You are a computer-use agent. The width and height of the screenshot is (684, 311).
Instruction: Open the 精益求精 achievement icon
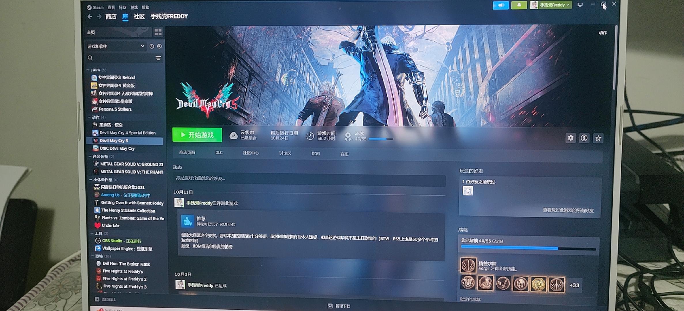468,265
